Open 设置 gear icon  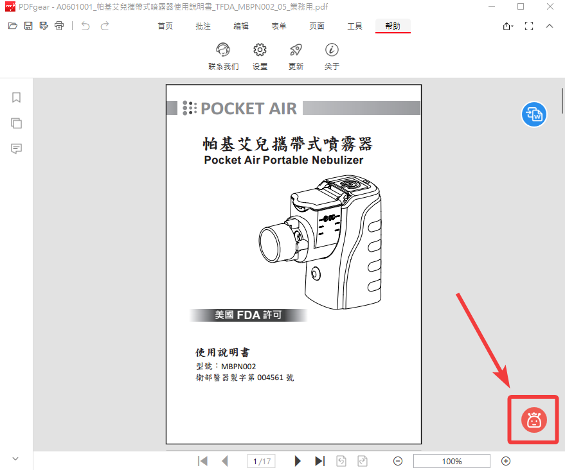click(x=260, y=49)
